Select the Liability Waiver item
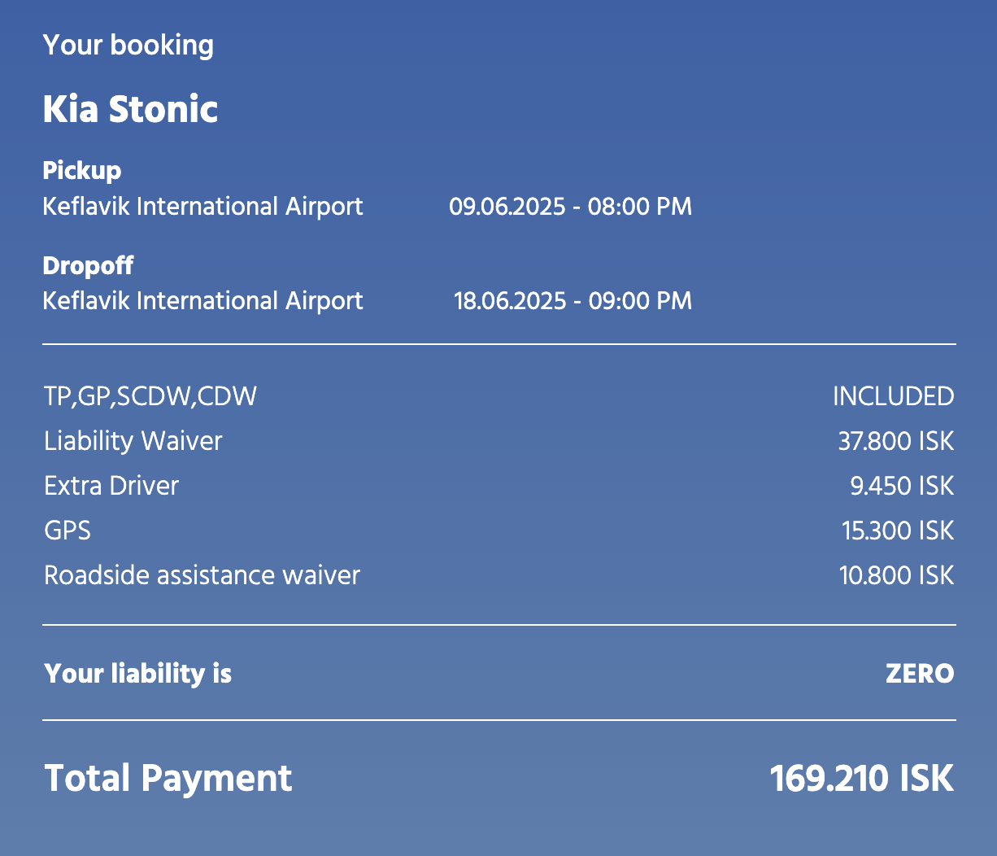997x856 pixels. 133,442
